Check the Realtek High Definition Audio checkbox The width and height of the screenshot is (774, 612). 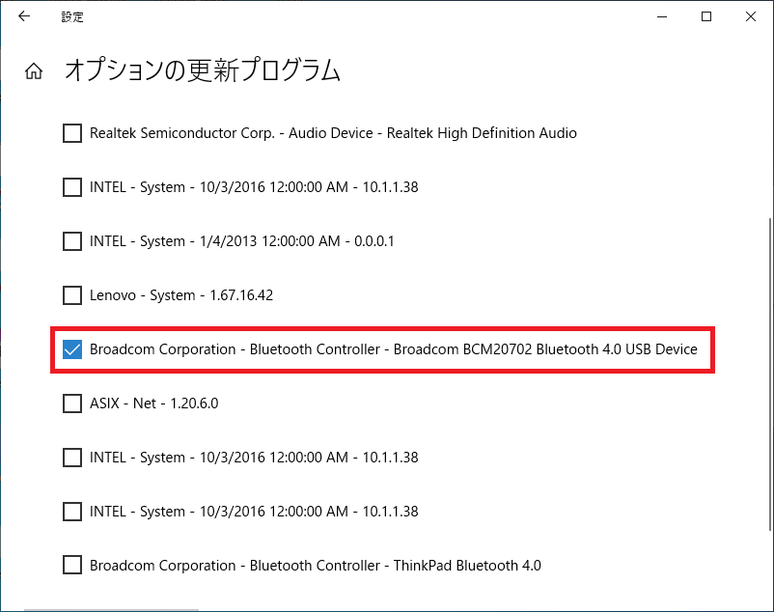click(72, 133)
